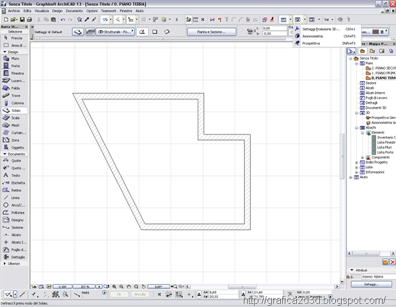Open the Visualizza menu
This screenshot has width=396, height=307.
click(x=42, y=11)
